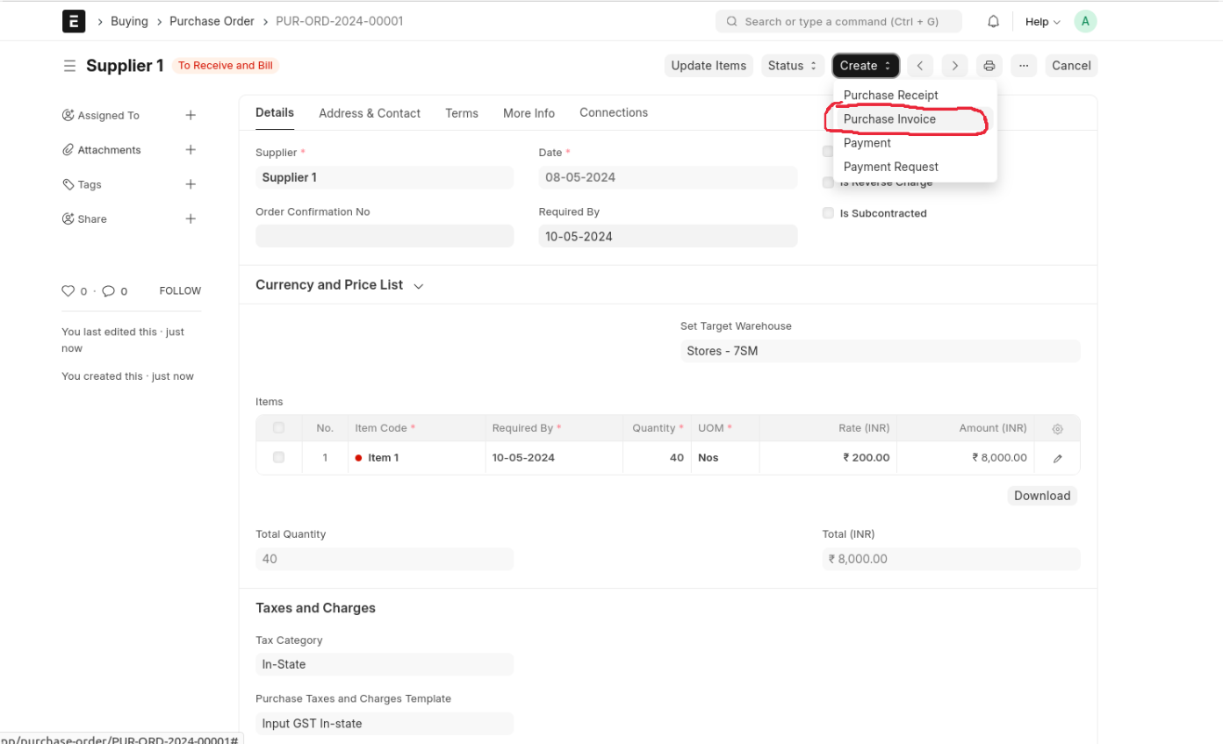Add assignee with Assigned To plus icon

(x=191, y=115)
